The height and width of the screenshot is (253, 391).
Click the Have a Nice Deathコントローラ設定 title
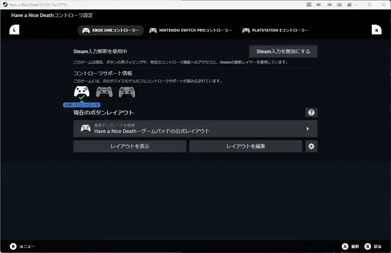click(x=52, y=15)
